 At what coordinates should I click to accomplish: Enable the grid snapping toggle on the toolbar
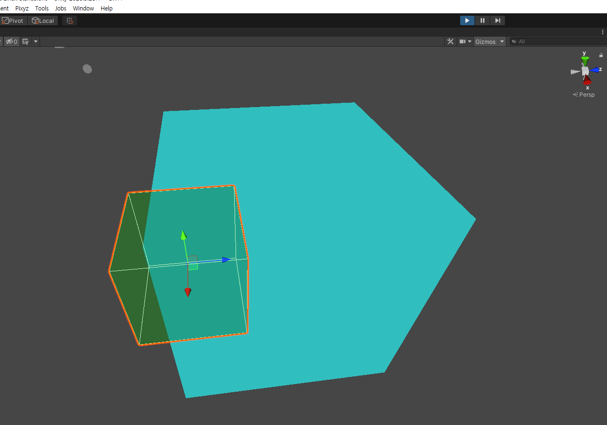pos(70,20)
